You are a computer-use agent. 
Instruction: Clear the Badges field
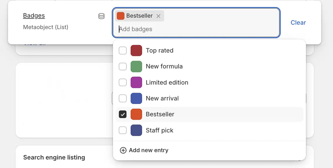click(x=298, y=23)
